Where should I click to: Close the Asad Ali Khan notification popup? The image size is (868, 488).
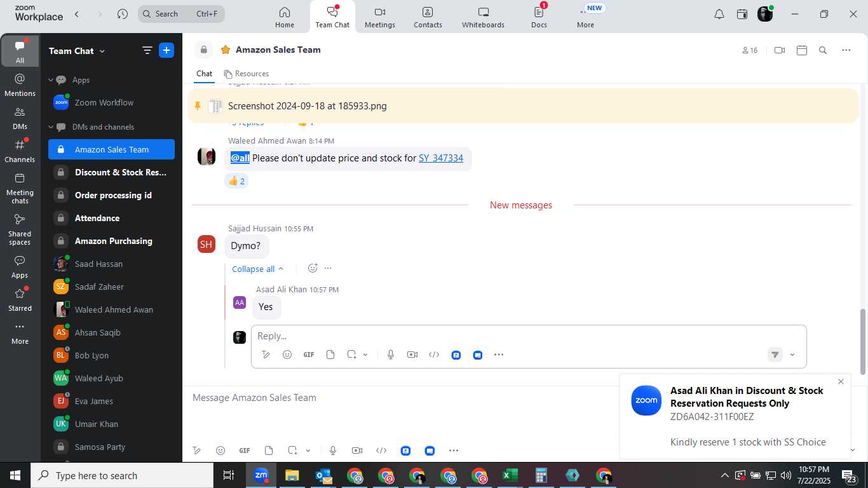click(841, 382)
